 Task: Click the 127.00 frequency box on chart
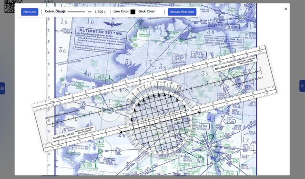(230, 122)
